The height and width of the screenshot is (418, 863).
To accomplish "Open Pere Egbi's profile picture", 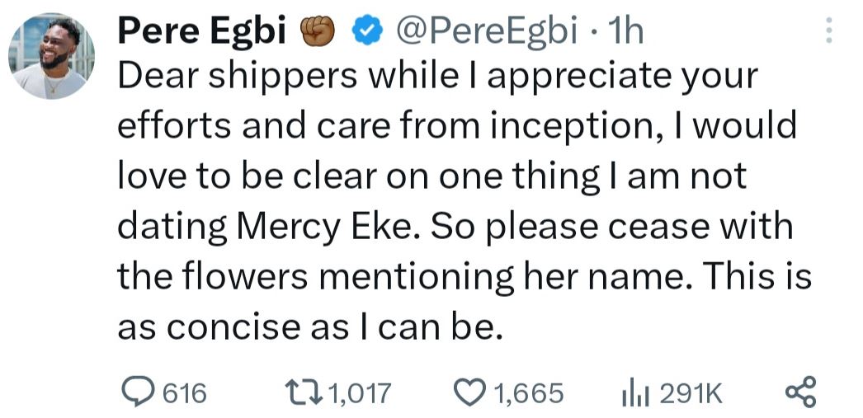I will [51, 57].
